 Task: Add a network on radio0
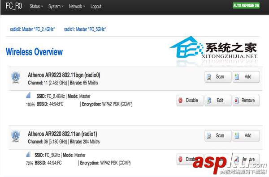(x=246, y=77)
